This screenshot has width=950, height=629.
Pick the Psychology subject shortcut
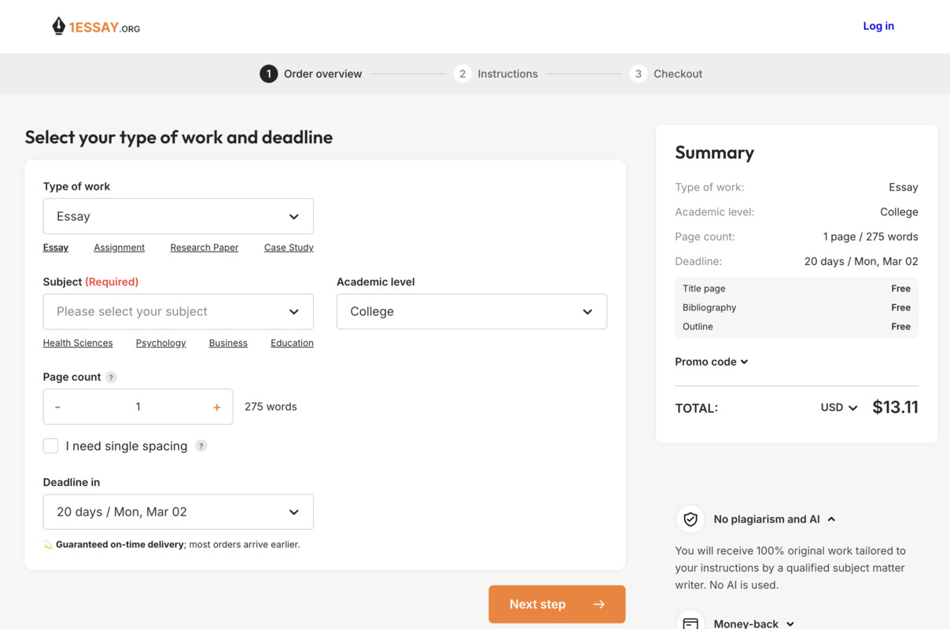tap(161, 343)
